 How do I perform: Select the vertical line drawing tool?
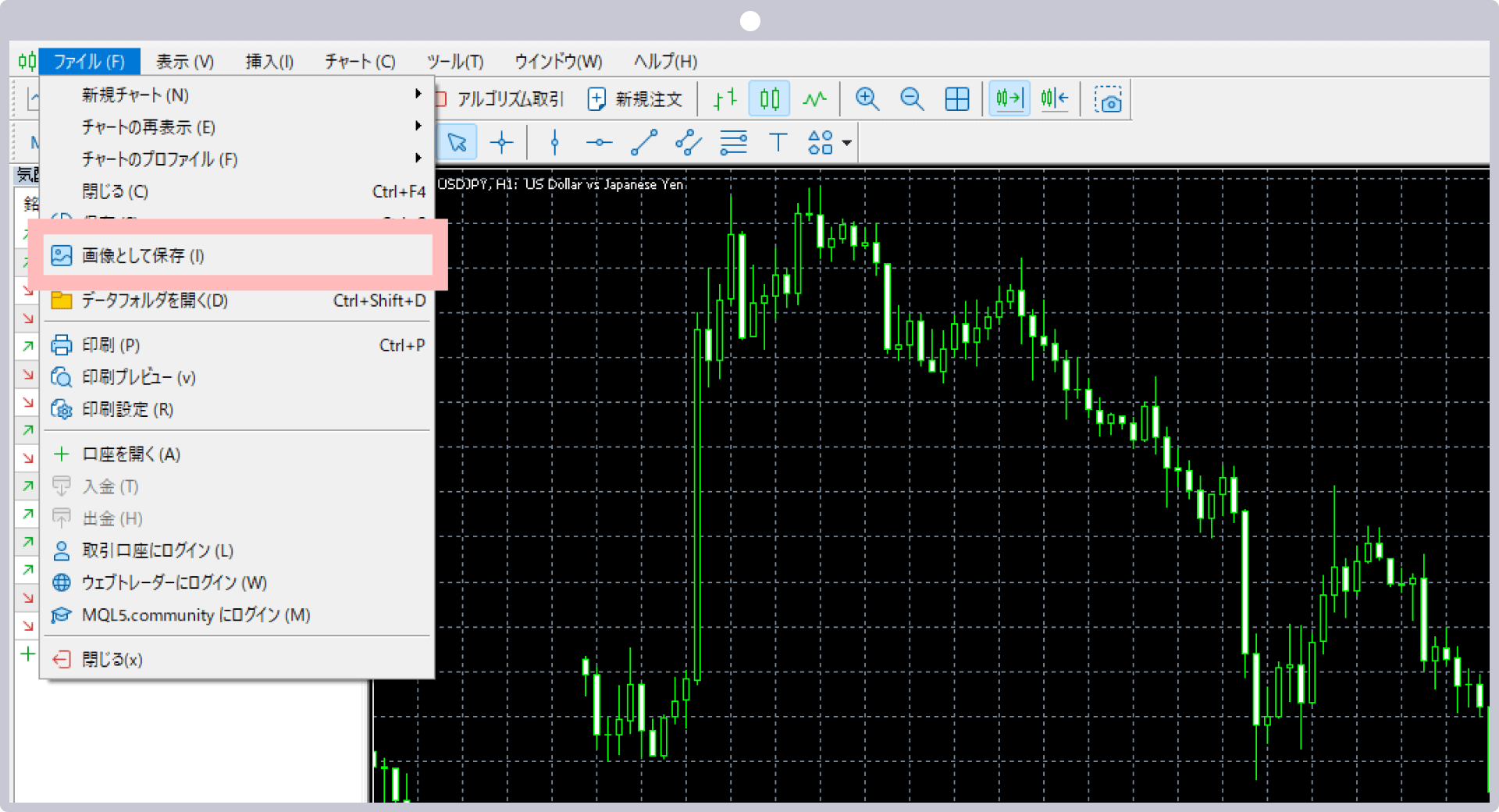click(x=554, y=143)
